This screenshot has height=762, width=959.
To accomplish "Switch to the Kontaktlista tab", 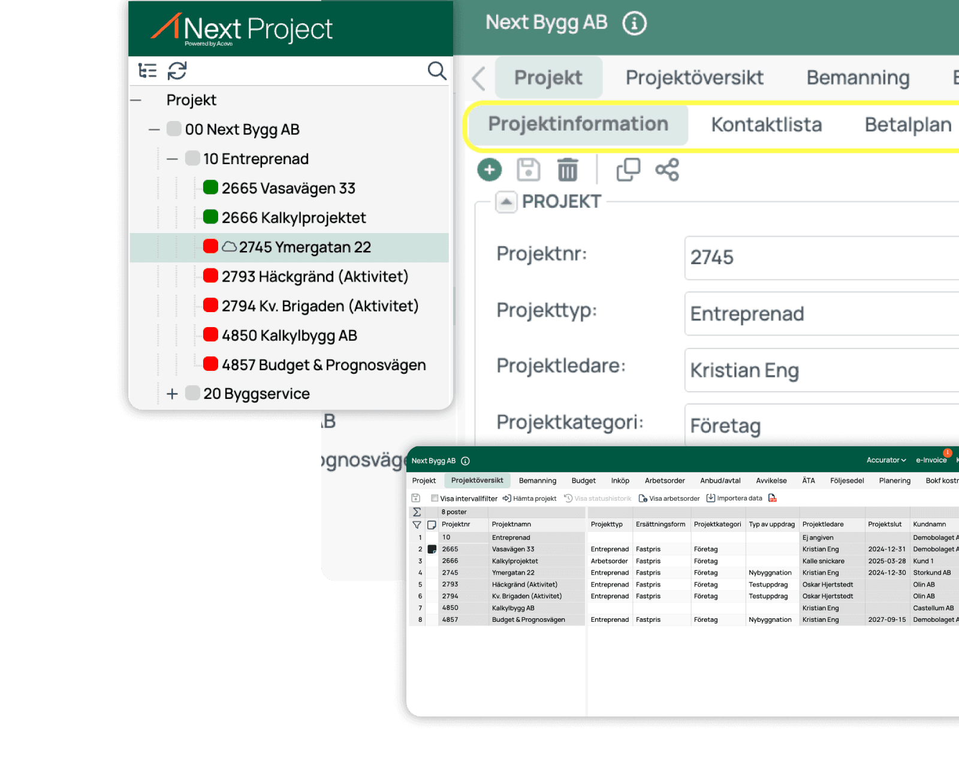I will 766,125.
